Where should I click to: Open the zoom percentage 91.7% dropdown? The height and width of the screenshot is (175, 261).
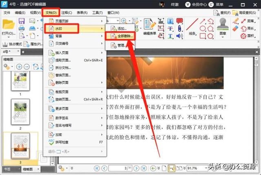pos(206,169)
